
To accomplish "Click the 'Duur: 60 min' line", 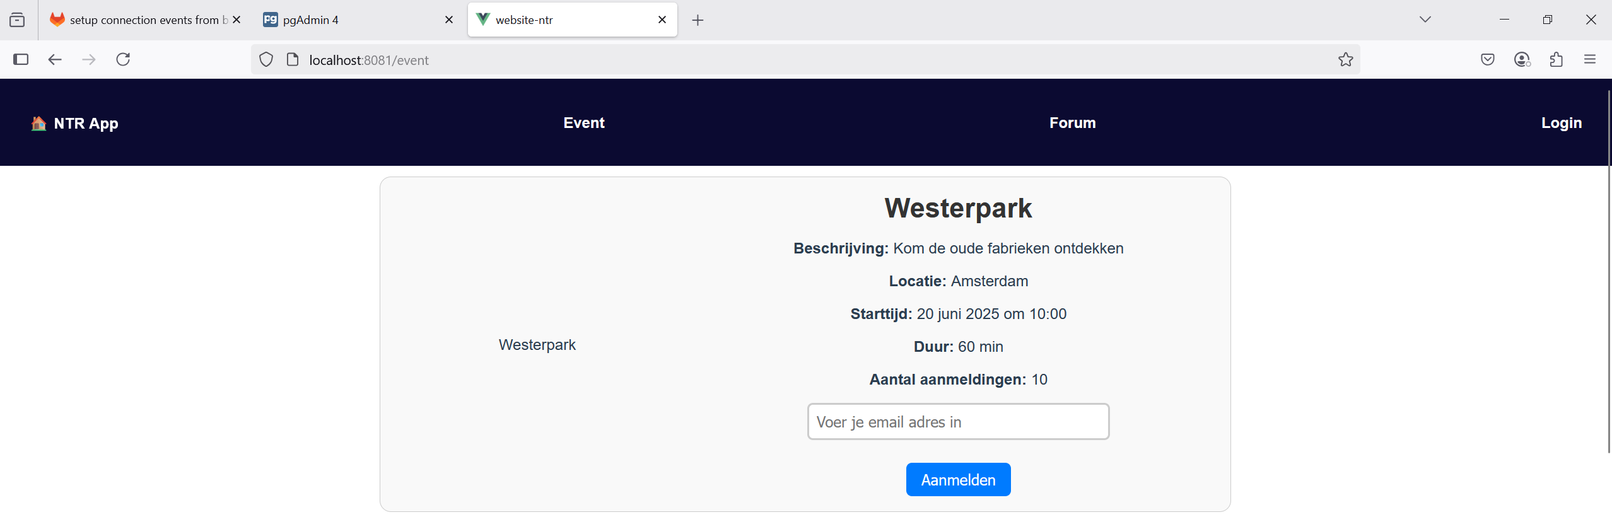I will (958, 347).
